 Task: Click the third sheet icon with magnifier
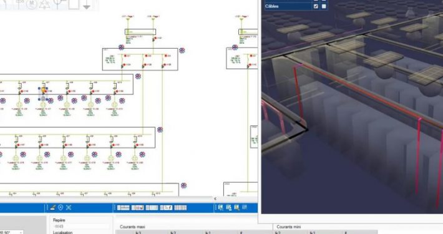pyautogui.click(x=236, y=208)
